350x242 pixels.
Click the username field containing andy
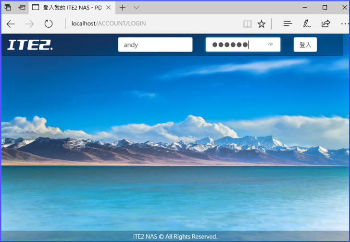point(155,45)
